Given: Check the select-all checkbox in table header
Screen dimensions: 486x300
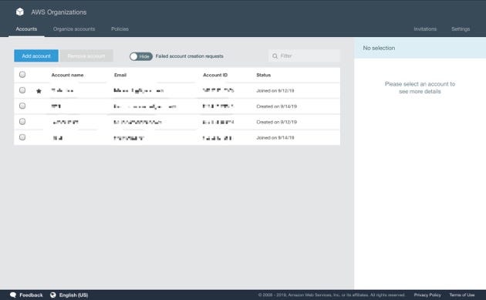Looking at the screenshot, I should click(x=22, y=74).
